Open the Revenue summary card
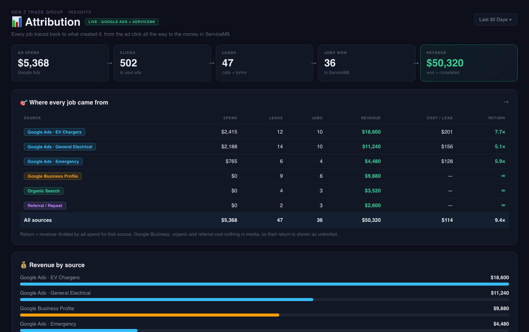This screenshot has width=529, height=332. (x=469, y=63)
